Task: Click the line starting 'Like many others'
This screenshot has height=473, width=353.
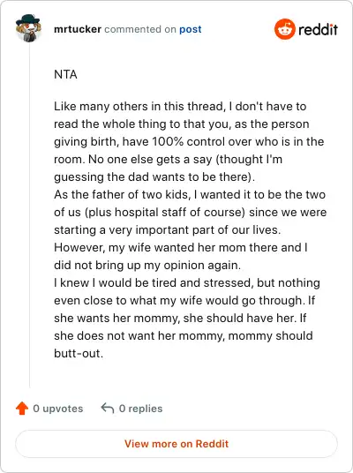Action: point(180,106)
